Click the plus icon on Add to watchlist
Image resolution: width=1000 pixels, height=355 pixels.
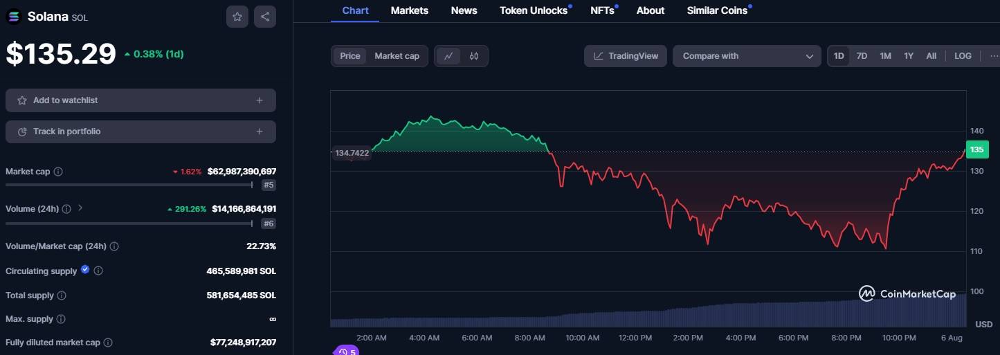click(260, 100)
